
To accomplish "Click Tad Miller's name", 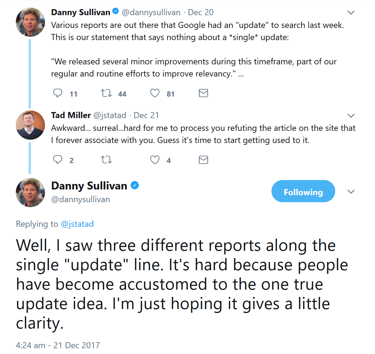I will point(70,115).
